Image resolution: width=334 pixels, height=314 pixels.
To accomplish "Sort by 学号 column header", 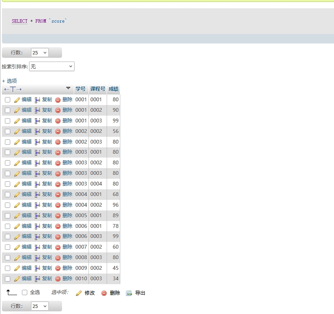I will pos(81,89).
